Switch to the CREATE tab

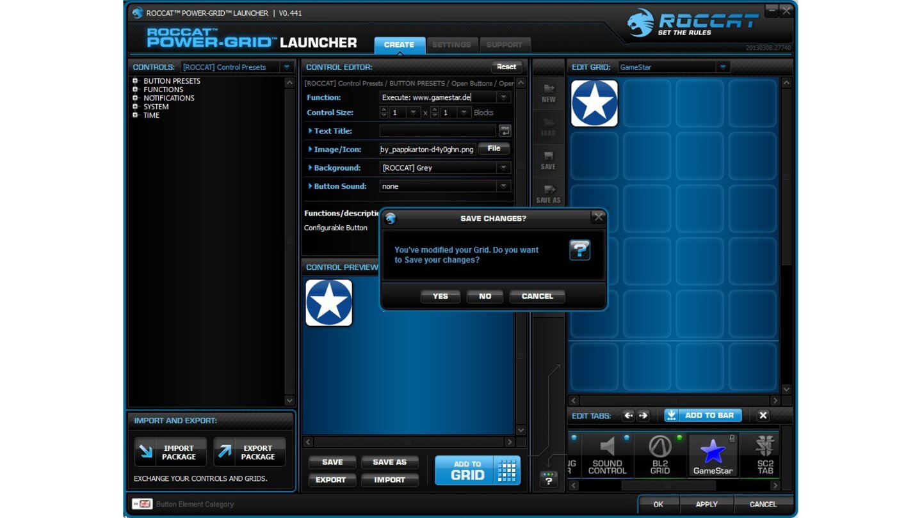click(x=400, y=45)
